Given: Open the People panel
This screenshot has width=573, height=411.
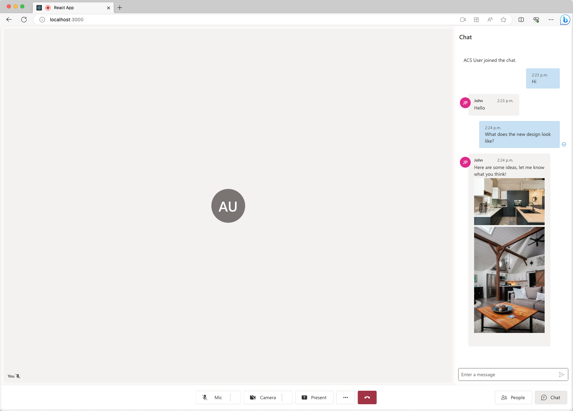Looking at the screenshot, I should pos(513,397).
